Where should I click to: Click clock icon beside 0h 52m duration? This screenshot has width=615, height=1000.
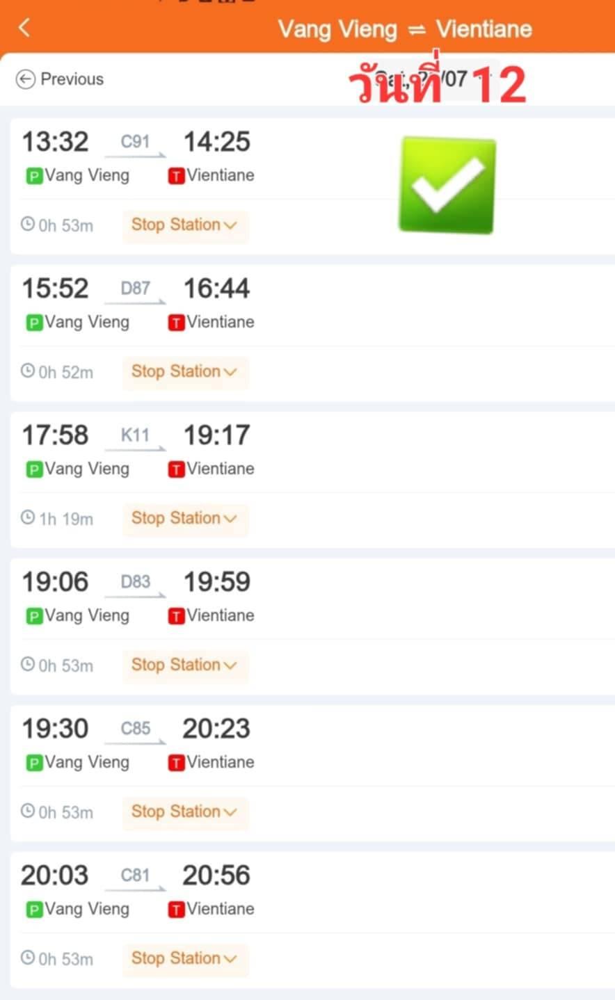[x=28, y=371]
